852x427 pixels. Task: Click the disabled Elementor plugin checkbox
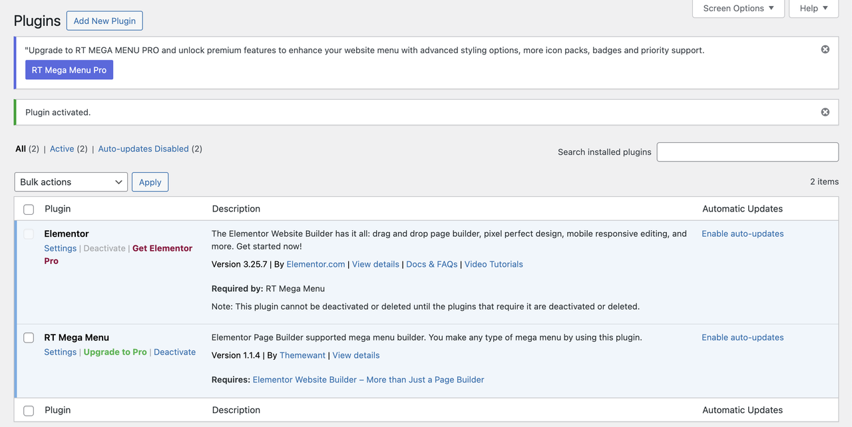click(29, 234)
